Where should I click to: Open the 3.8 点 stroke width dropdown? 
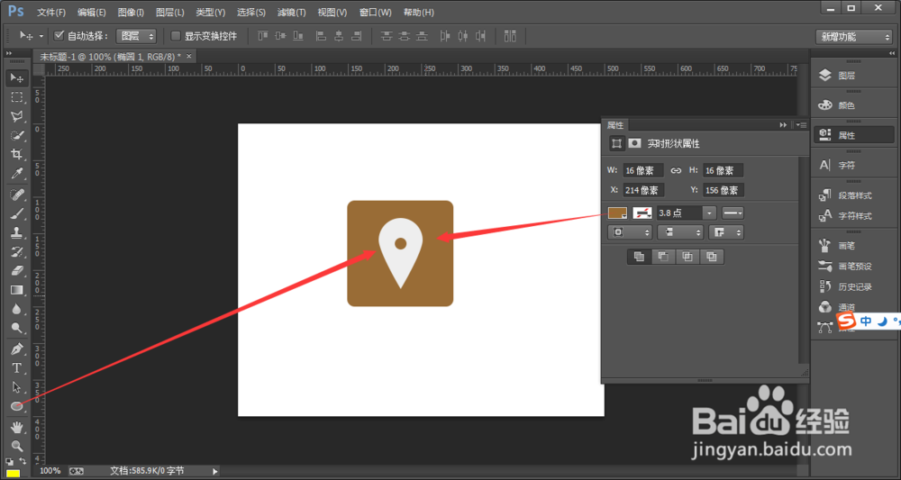(710, 213)
